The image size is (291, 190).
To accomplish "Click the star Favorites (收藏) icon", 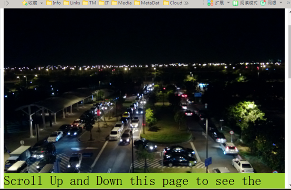I will (25, 3).
